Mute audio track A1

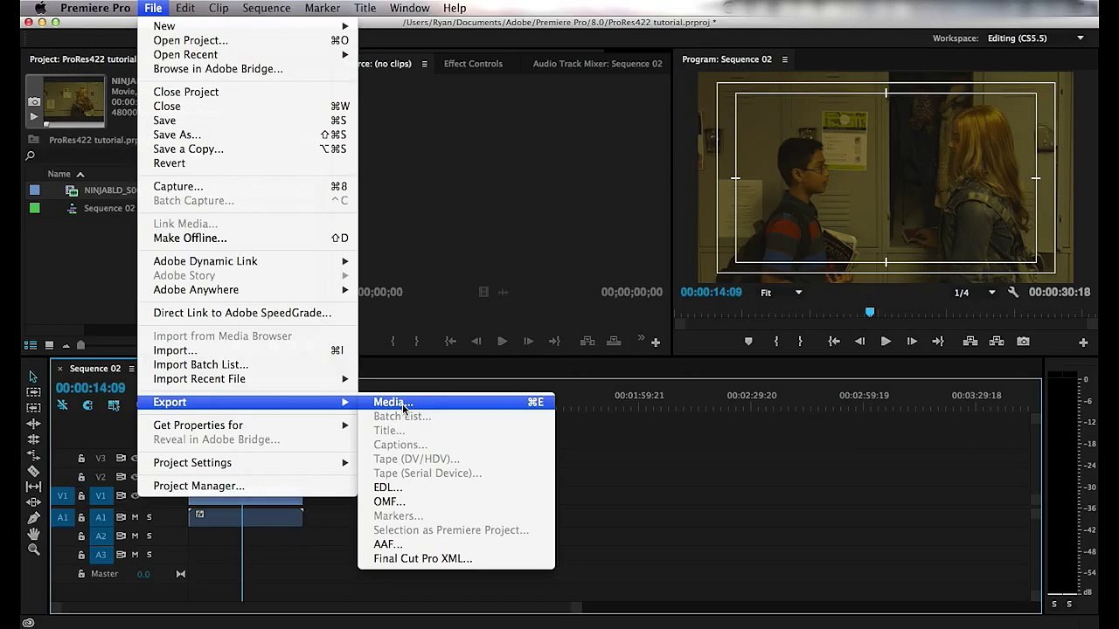(135, 517)
